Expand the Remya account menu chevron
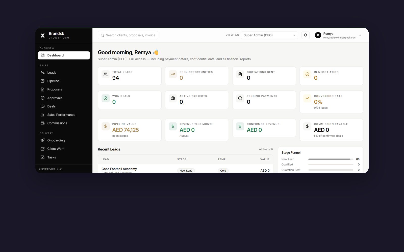Viewport: 404px width, 252px height. (x=360, y=35)
